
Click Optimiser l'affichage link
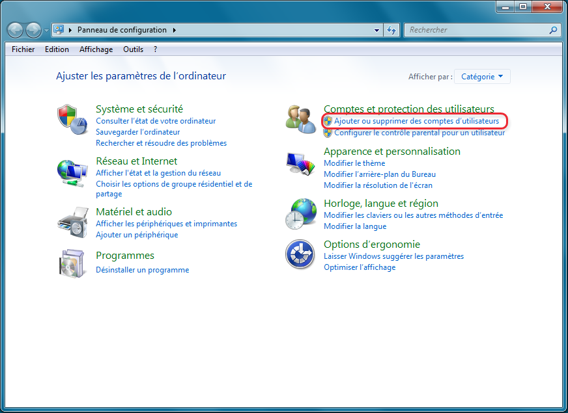360,267
